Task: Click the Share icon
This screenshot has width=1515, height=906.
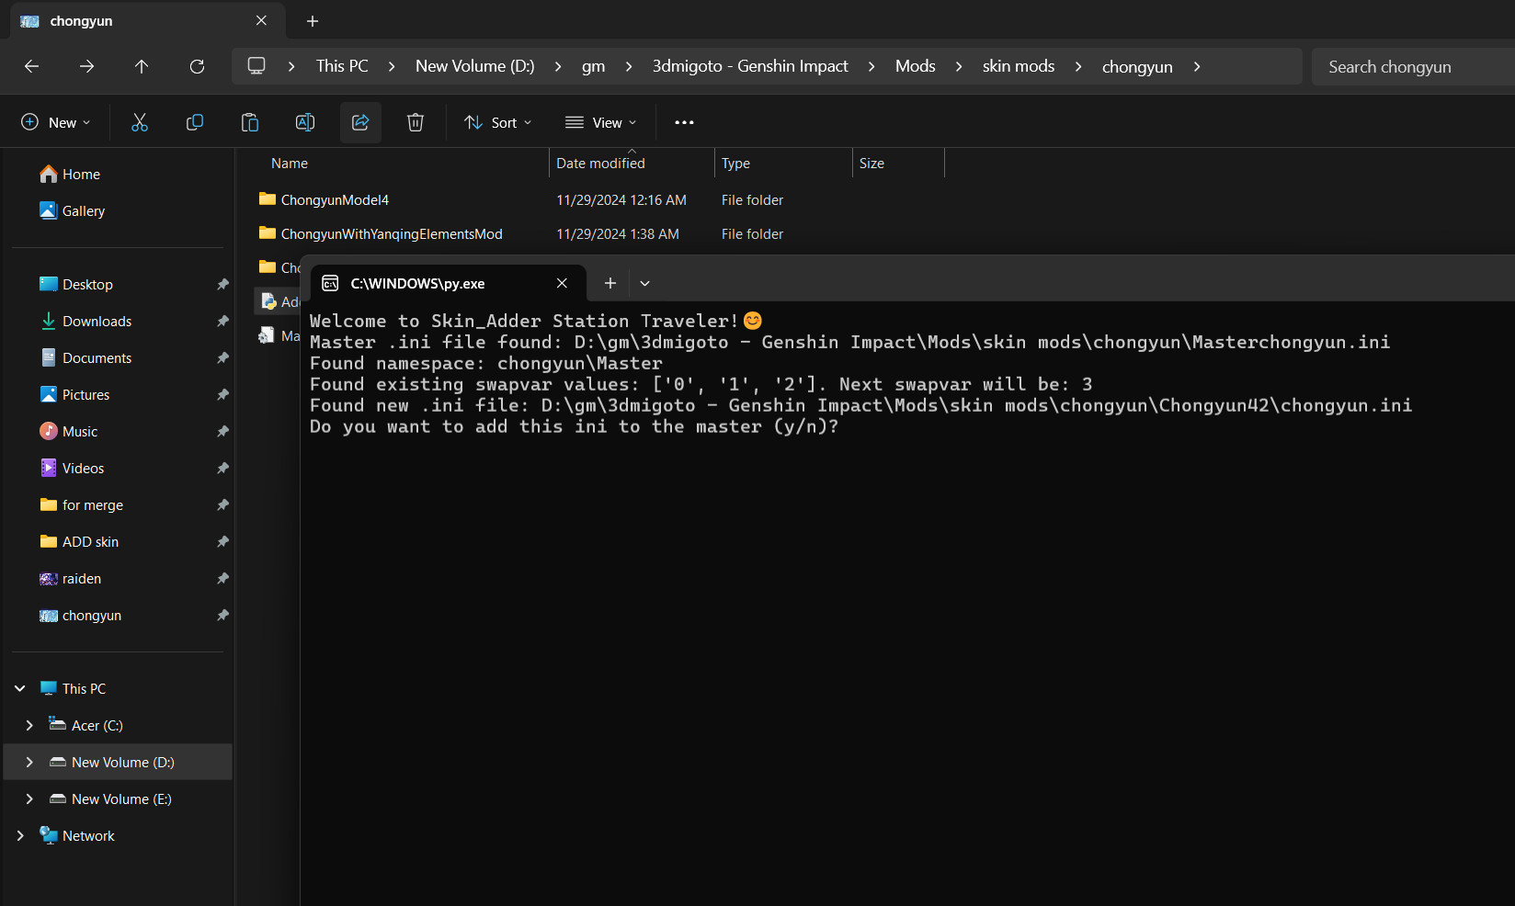Action: coord(359,121)
